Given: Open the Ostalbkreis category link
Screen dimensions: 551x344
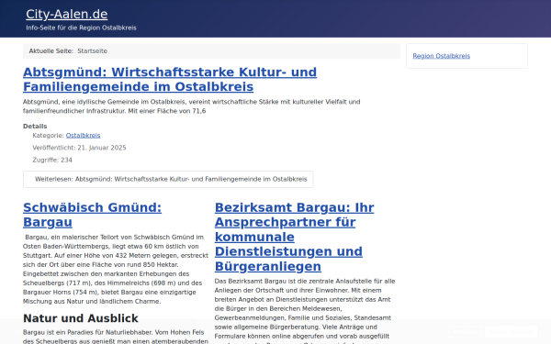Looking at the screenshot, I should [x=83, y=136].
